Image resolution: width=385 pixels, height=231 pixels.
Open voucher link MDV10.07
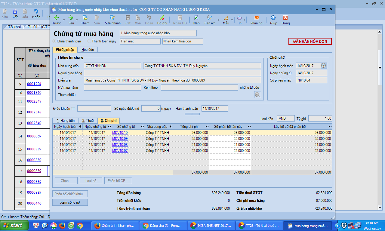click(x=120, y=151)
